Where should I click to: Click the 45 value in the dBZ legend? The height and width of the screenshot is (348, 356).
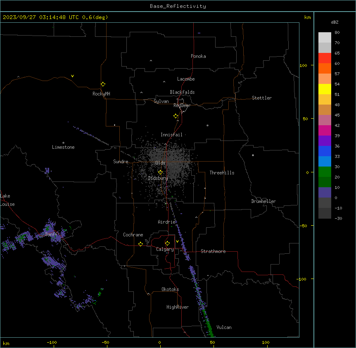337,115
